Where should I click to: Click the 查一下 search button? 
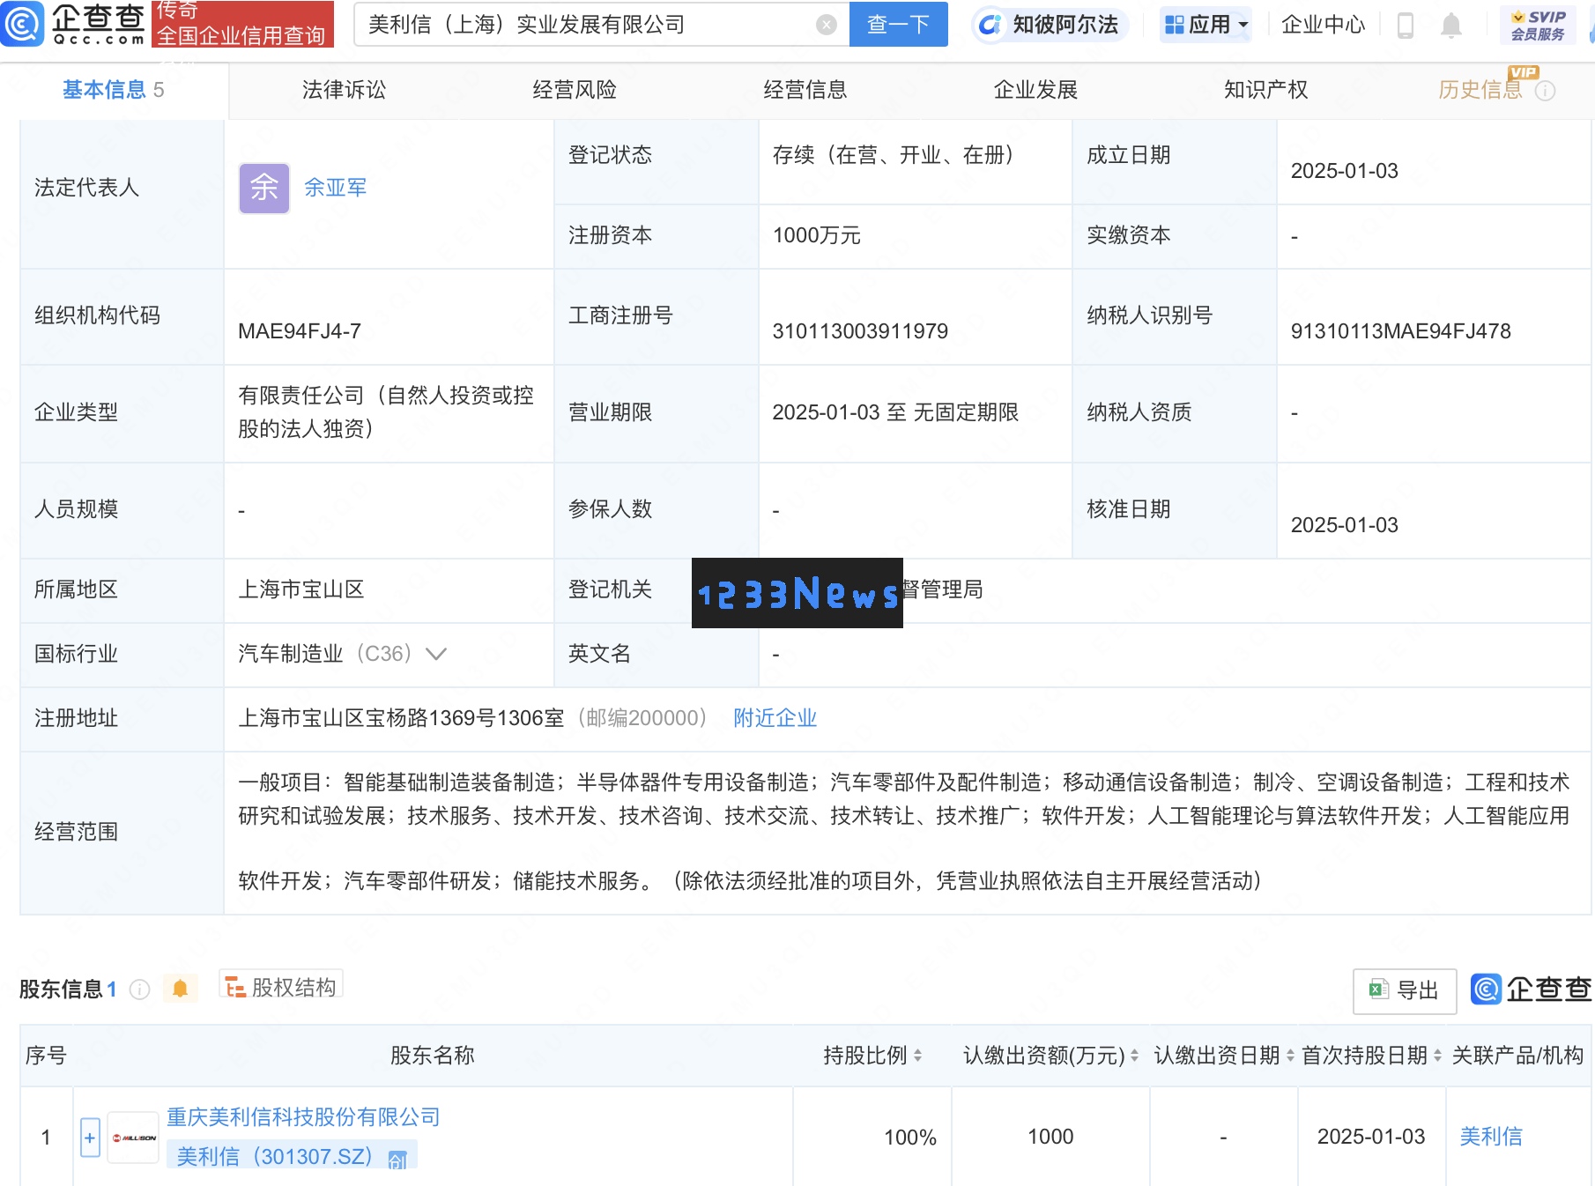(x=898, y=25)
